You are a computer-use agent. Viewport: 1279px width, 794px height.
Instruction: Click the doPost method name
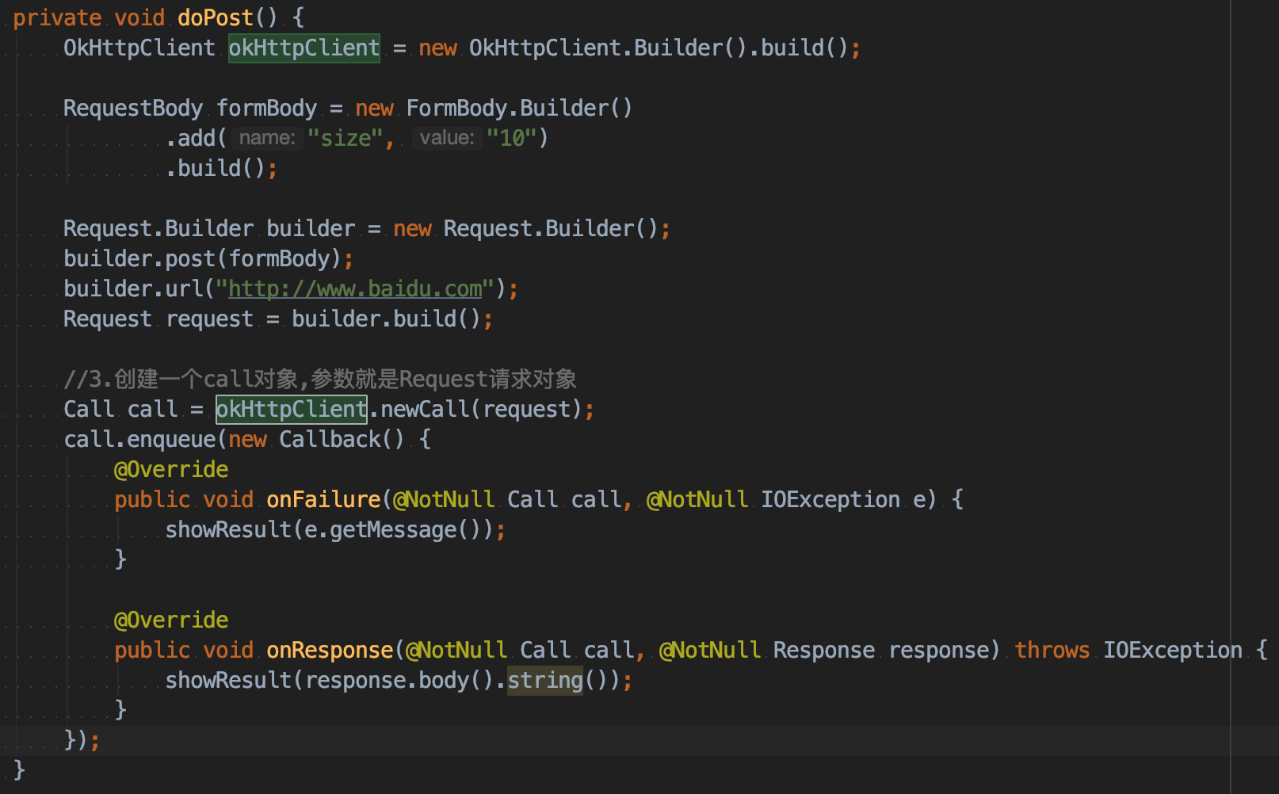tap(216, 17)
